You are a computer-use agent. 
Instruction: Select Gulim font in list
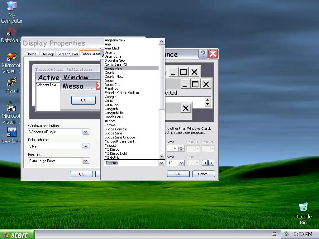131,101
